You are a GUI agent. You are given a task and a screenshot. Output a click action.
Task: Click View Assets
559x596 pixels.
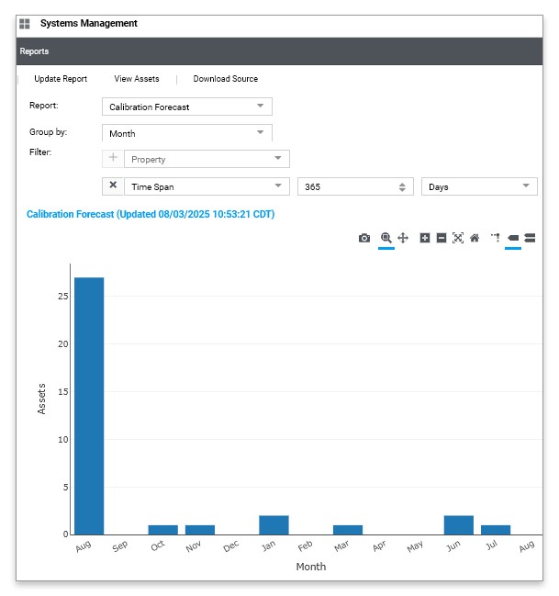coord(137,79)
